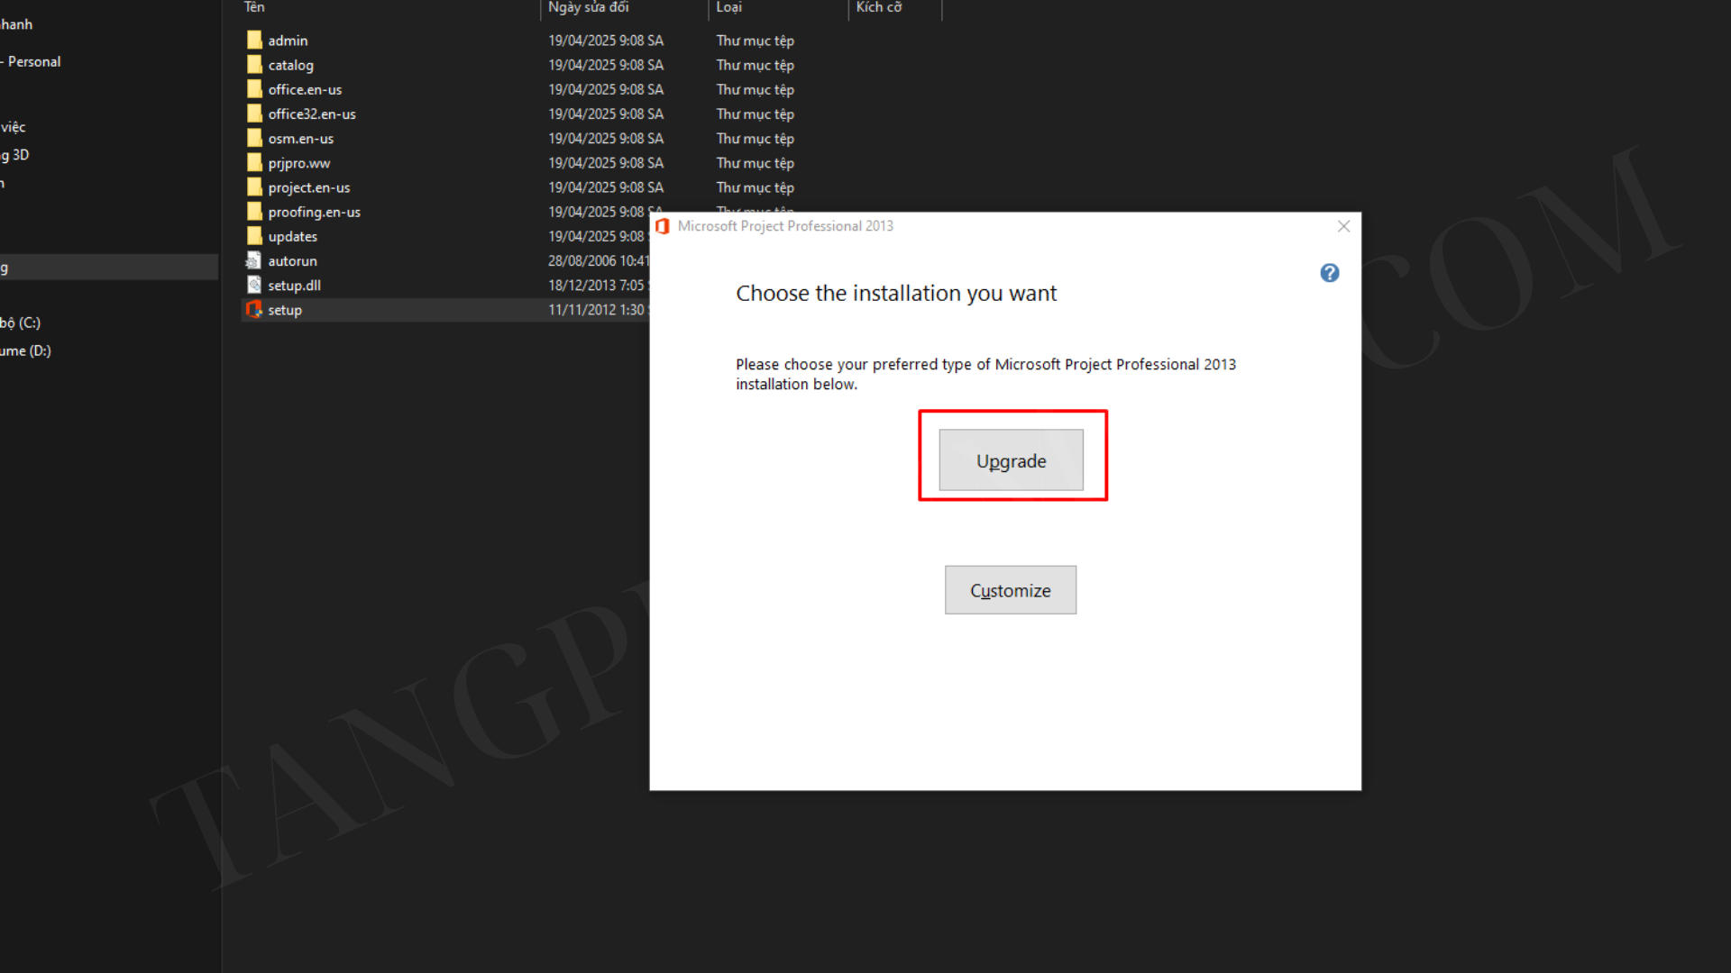Select the project.en-us folder

tap(308, 187)
